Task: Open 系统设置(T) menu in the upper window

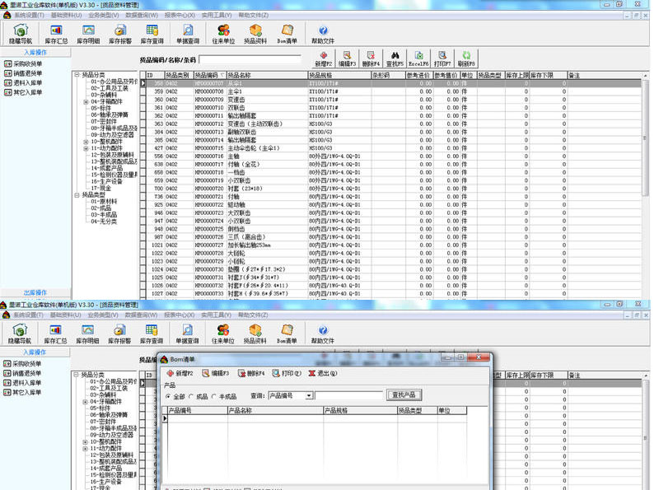Action: pos(29,15)
